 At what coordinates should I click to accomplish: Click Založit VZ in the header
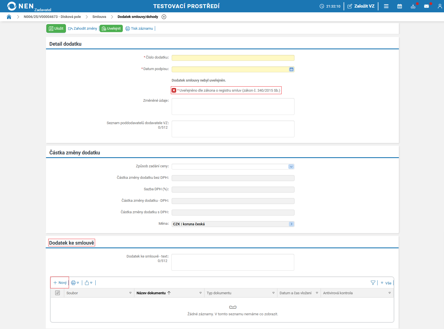(361, 6)
